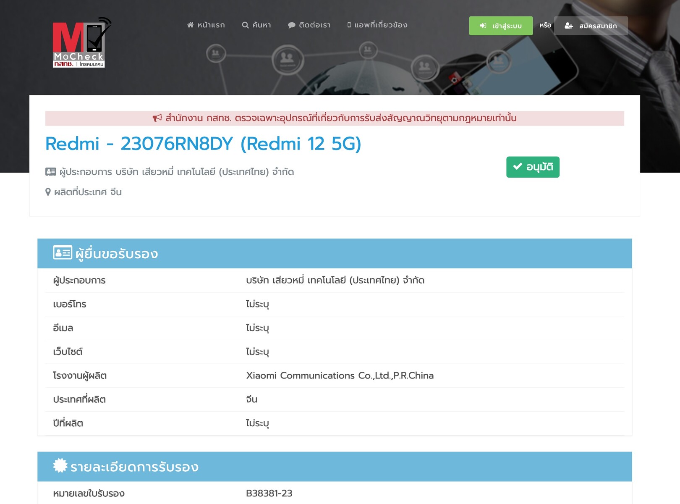The height and width of the screenshot is (504, 680).
Task: Click the อีเมล row label
Action: point(63,328)
